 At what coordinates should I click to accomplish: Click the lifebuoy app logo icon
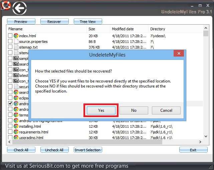pyautogui.click(x=6, y=5)
